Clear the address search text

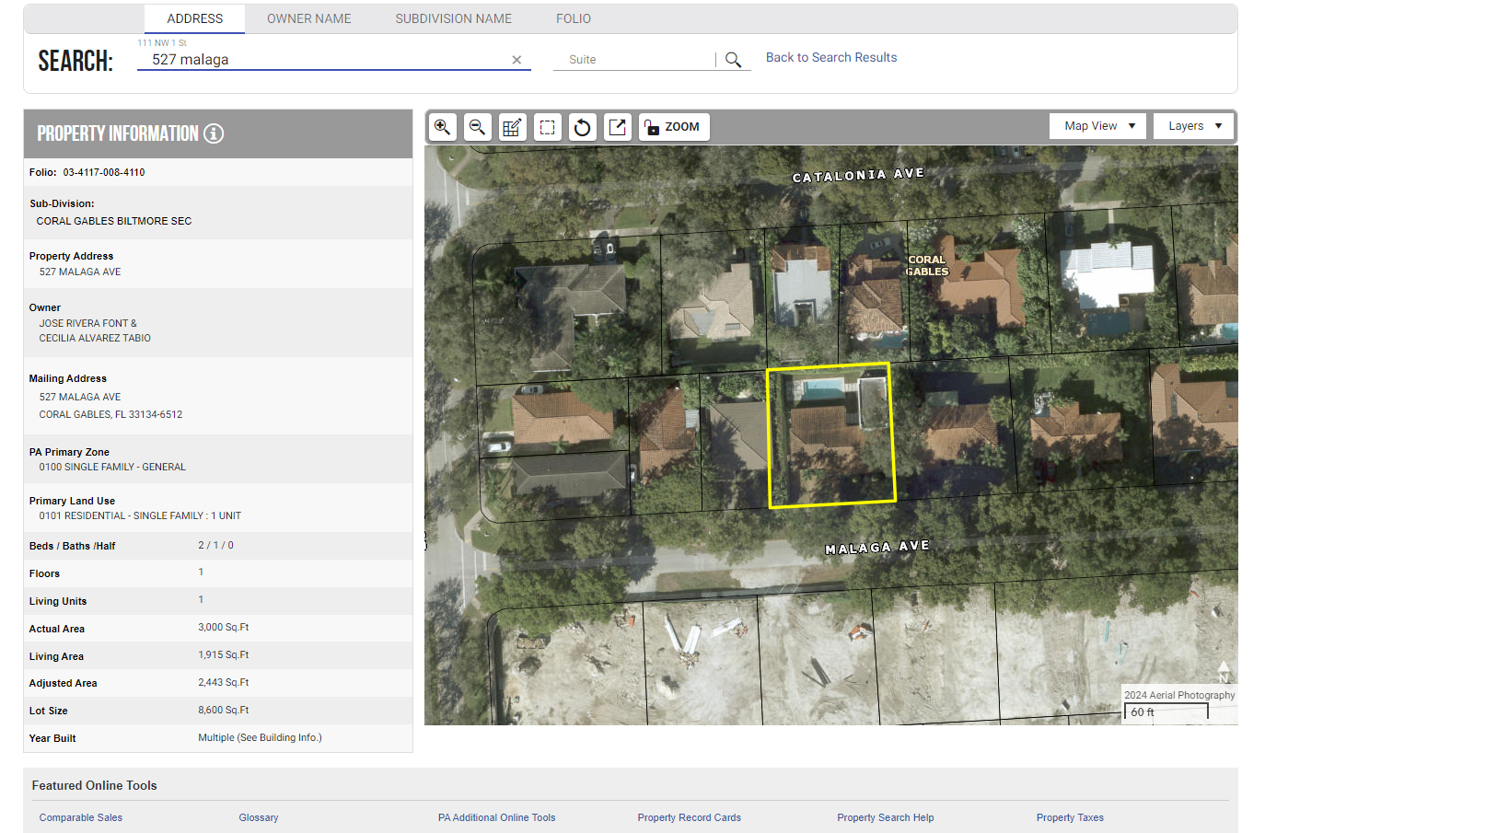click(x=516, y=60)
